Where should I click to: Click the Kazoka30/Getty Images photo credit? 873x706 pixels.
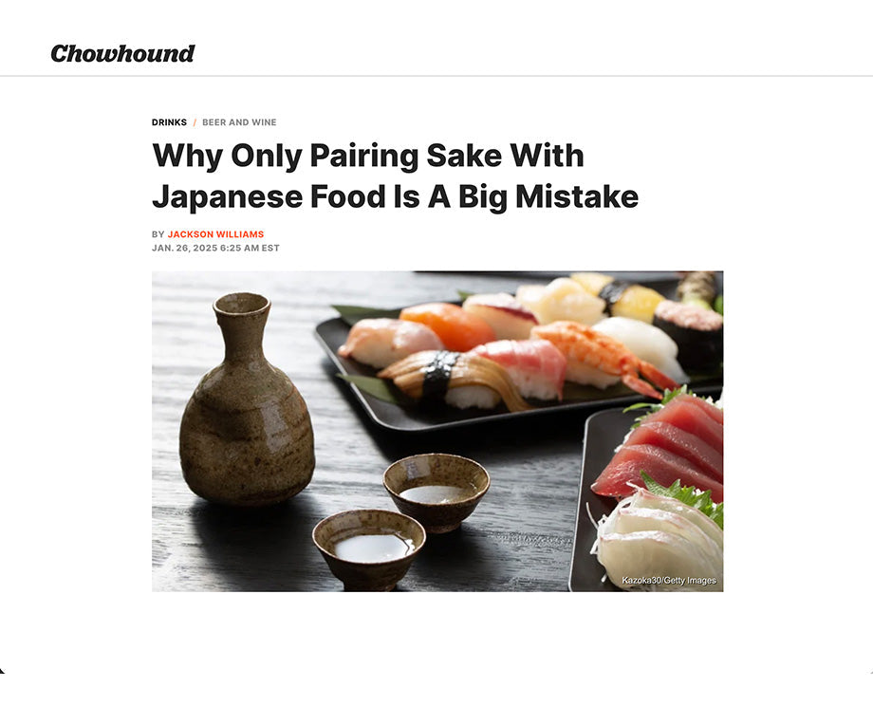pos(669,580)
